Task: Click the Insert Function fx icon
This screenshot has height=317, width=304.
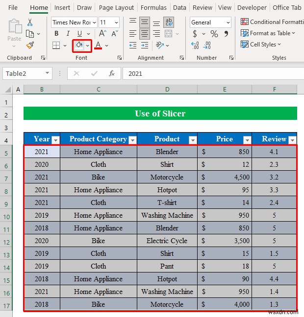Action: [x=112, y=73]
